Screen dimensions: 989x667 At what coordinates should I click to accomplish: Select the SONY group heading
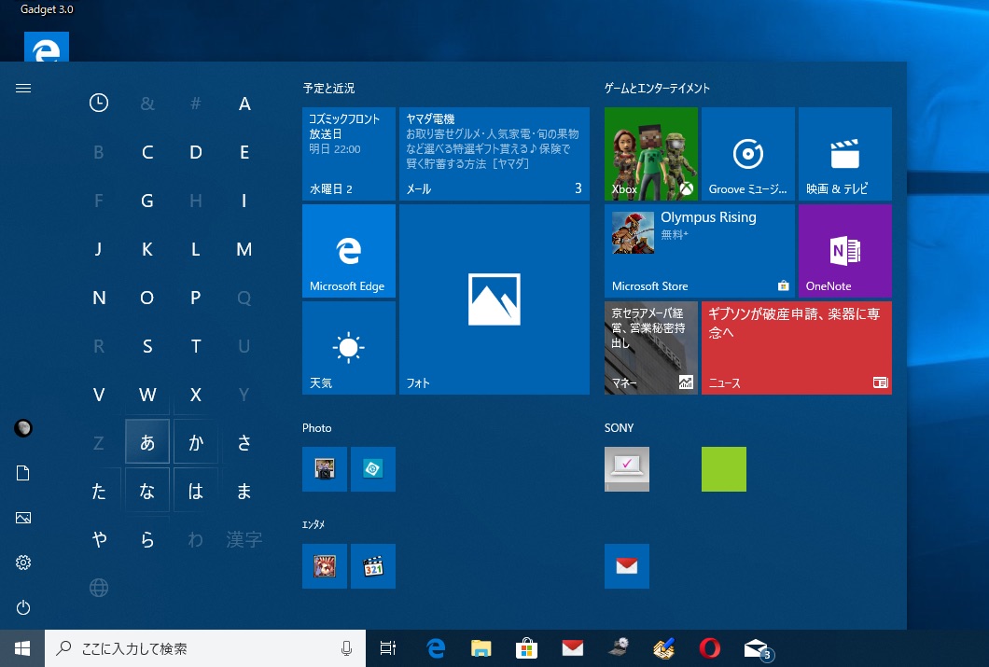tap(619, 428)
